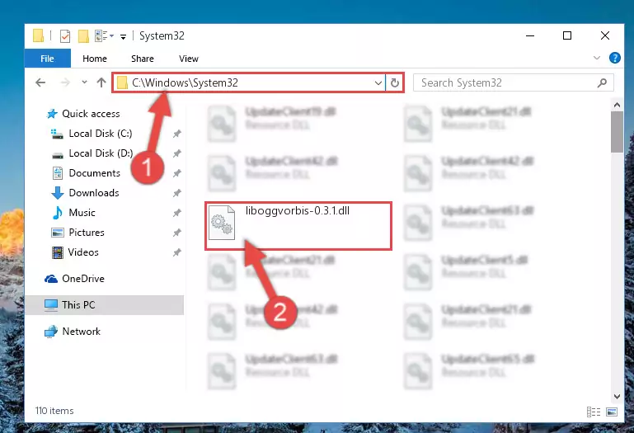This screenshot has height=433, width=634.
Task: Maximize the System32 window
Action: (567, 36)
